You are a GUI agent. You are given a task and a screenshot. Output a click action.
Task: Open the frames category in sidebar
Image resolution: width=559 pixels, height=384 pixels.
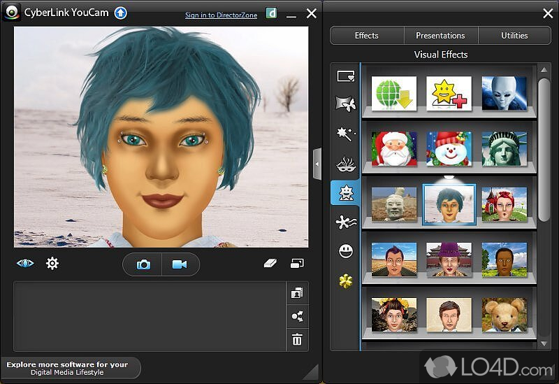pos(345,76)
